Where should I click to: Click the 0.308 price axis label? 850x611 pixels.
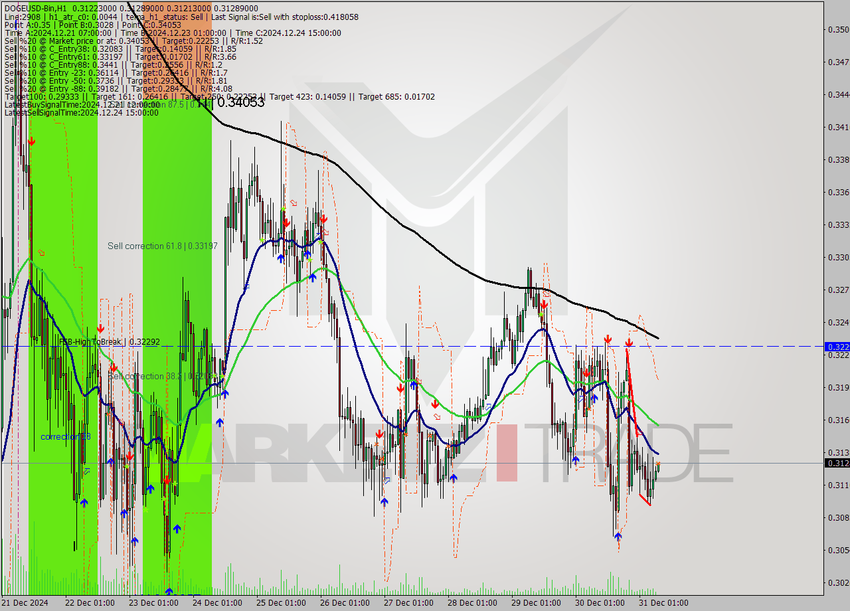838,517
